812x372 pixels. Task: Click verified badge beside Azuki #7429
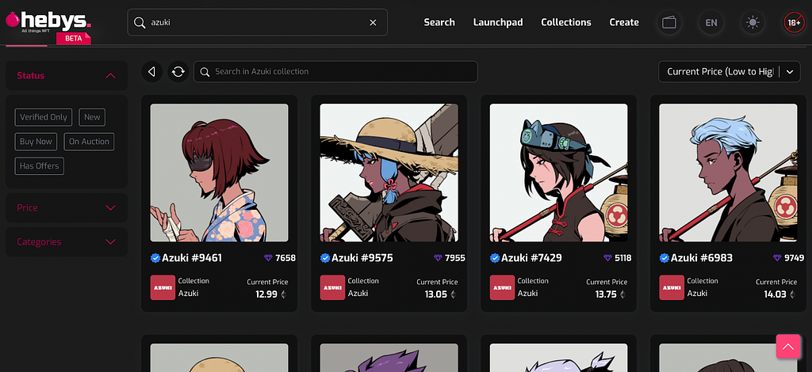click(495, 258)
